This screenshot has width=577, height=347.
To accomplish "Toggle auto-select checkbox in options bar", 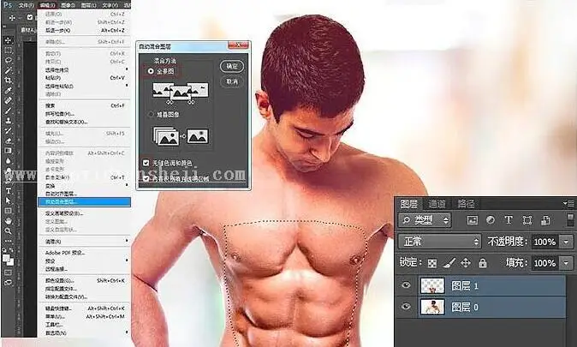I will [x=30, y=17].
